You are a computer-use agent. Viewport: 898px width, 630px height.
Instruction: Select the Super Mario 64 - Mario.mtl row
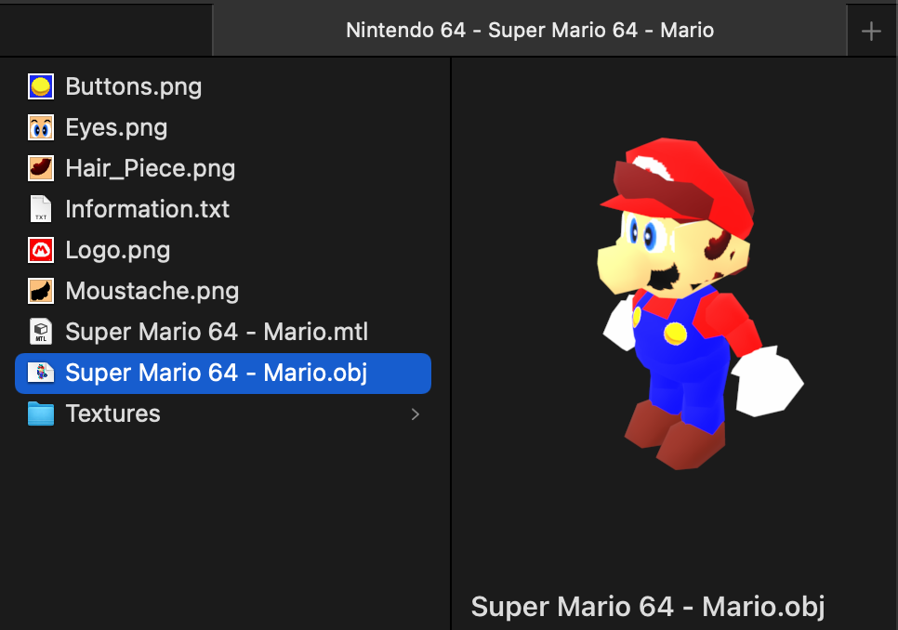pyautogui.click(x=217, y=332)
